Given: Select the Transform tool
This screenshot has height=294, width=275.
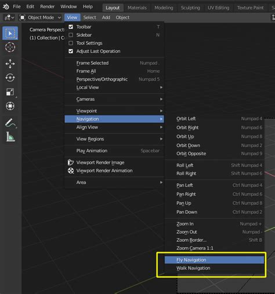Looking at the screenshot, I should pos(10,106).
